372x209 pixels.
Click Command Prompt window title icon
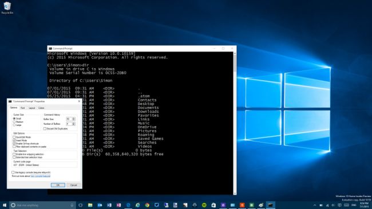tap(50, 49)
